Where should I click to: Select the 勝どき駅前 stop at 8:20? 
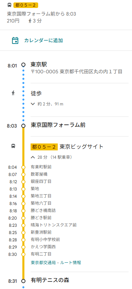point(41,218)
